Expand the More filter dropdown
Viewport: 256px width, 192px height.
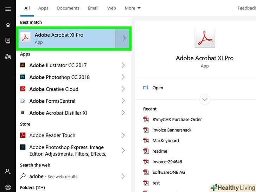[133, 8]
